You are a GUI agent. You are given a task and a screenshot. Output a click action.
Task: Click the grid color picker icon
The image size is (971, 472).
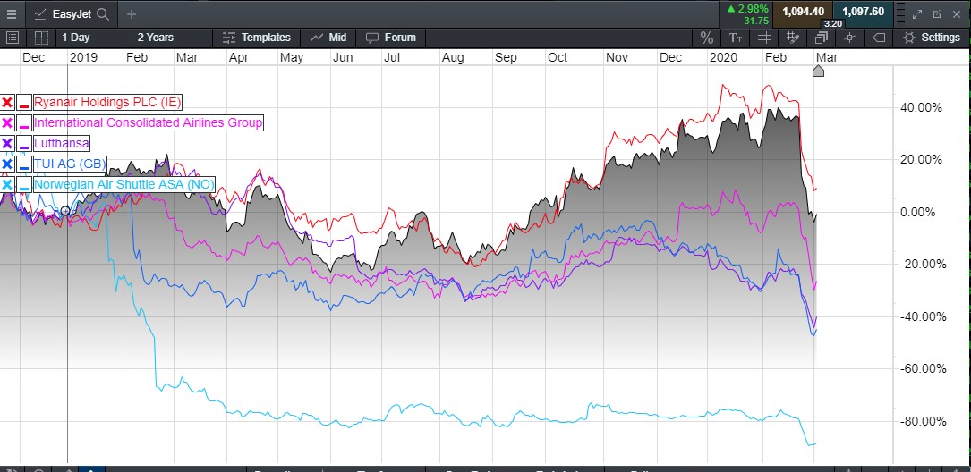pos(793,38)
